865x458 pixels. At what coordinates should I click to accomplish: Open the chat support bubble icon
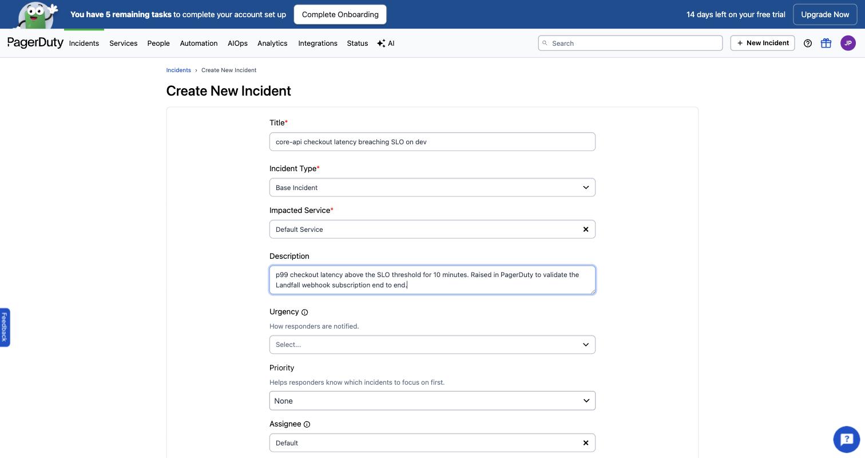point(847,439)
